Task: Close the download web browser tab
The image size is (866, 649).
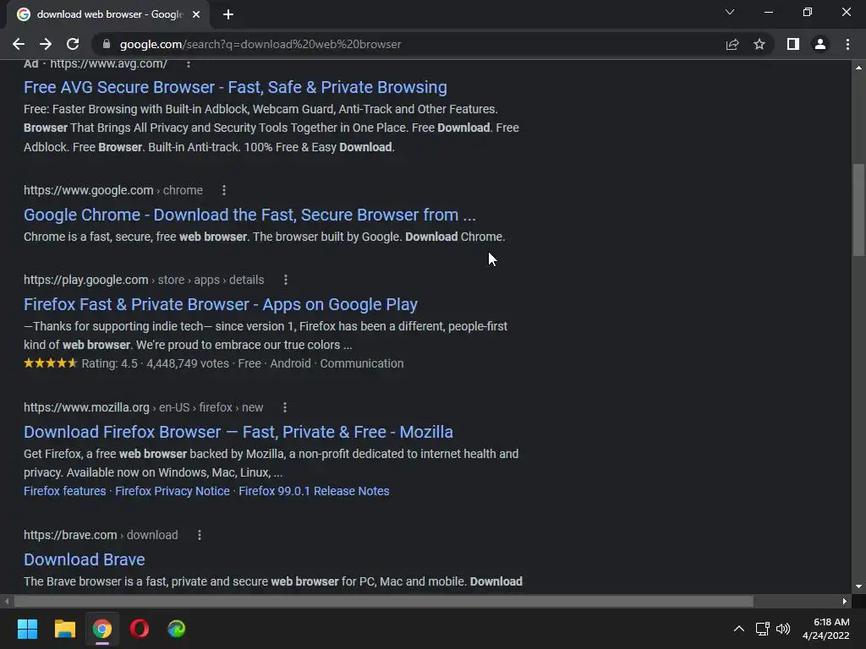Action: click(x=196, y=14)
